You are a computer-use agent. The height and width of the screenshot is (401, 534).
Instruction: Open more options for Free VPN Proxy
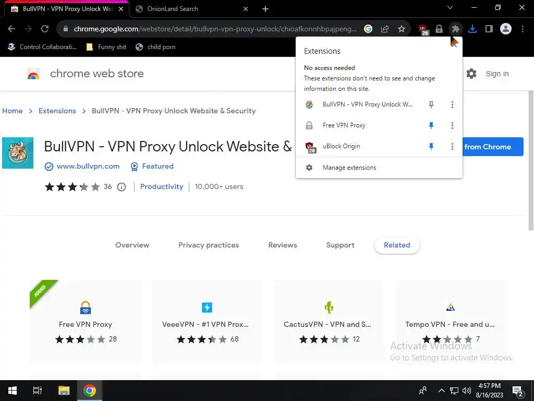pyautogui.click(x=452, y=125)
